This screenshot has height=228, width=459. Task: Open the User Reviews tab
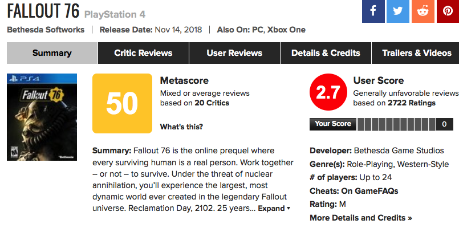[234, 53]
